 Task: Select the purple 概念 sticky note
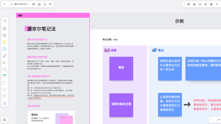tap(121, 69)
